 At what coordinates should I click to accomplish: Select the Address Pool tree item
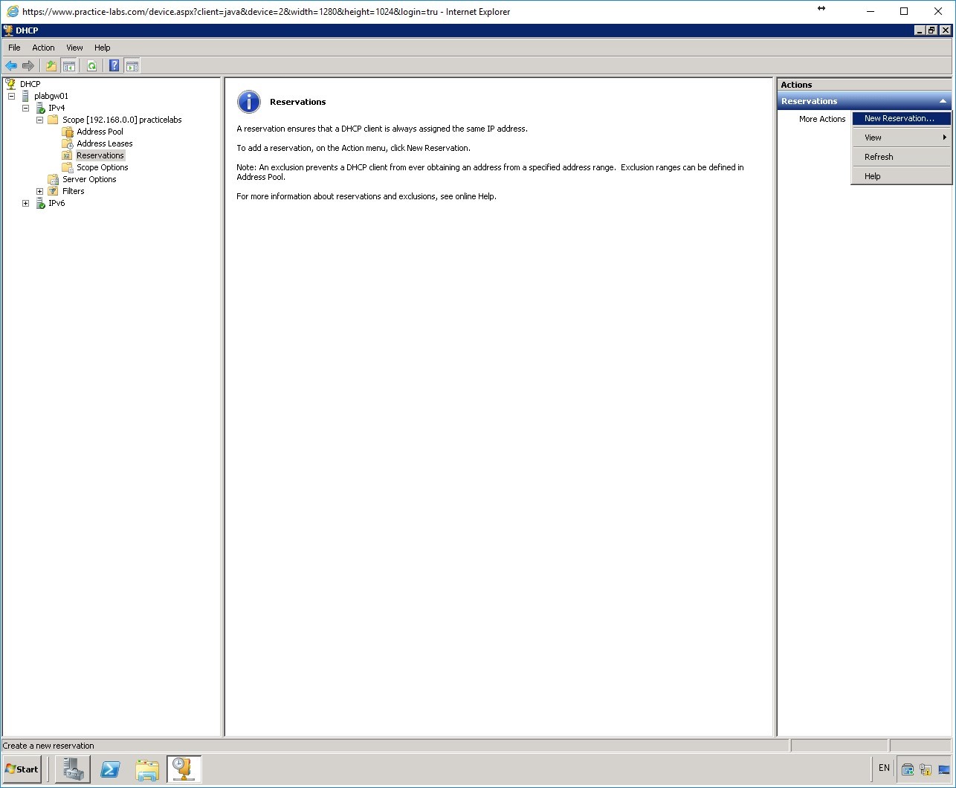(x=99, y=132)
